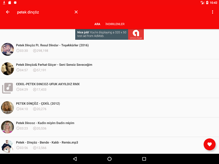Select PETEK DİNÇÖZ - ÇEKİL (2012) title

coord(38,103)
